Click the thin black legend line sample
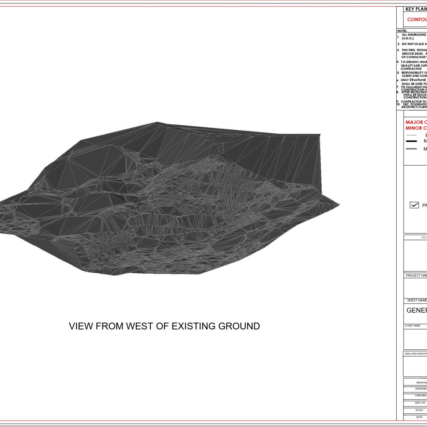Viewport: 427px width, 427px height. [412, 135]
